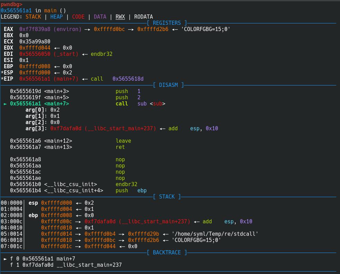The width and height of the screenshot is (340, 274).
Task: Click the endbr32 instruction at __libc_csu_init
Action: [126, 184]
